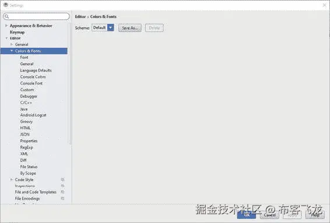330x223 pixels.
Task: Select the Editor category label
Action: click(15, 38)
